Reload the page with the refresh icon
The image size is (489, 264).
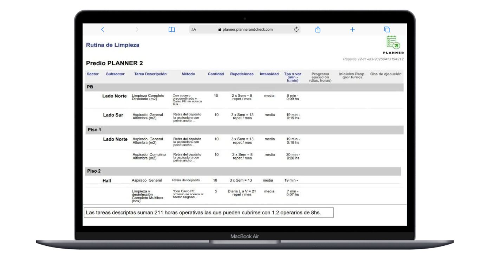click(x=296, y=29)
